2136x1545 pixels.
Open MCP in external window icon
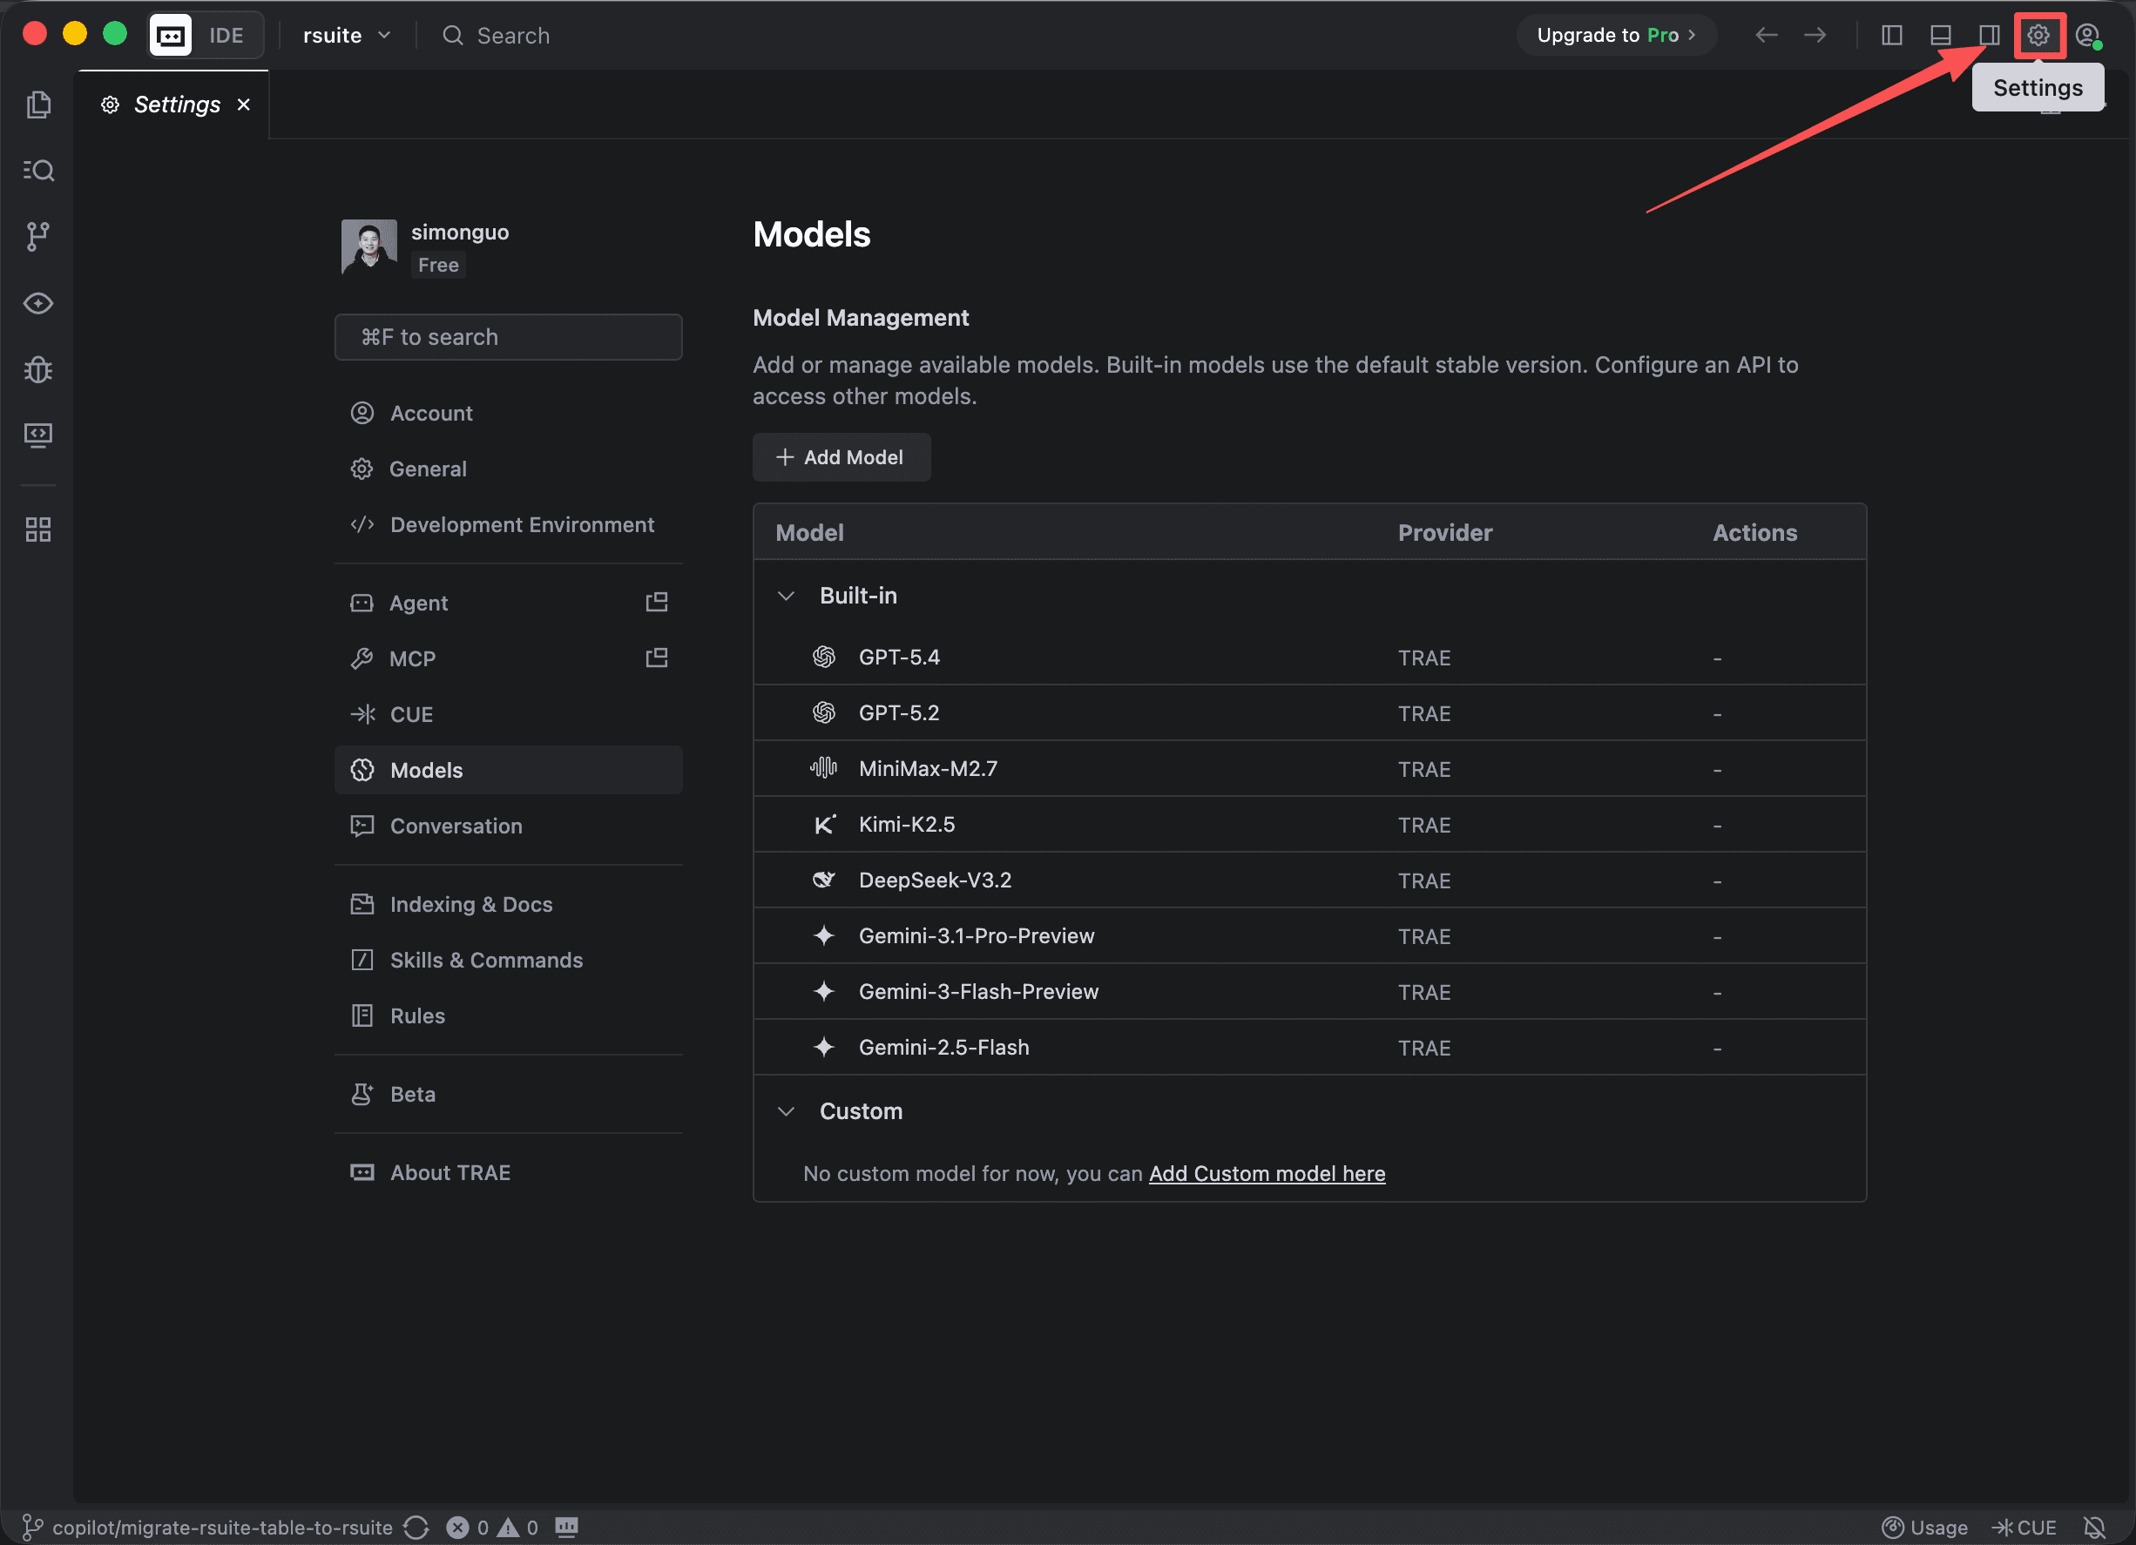(657, 658)
